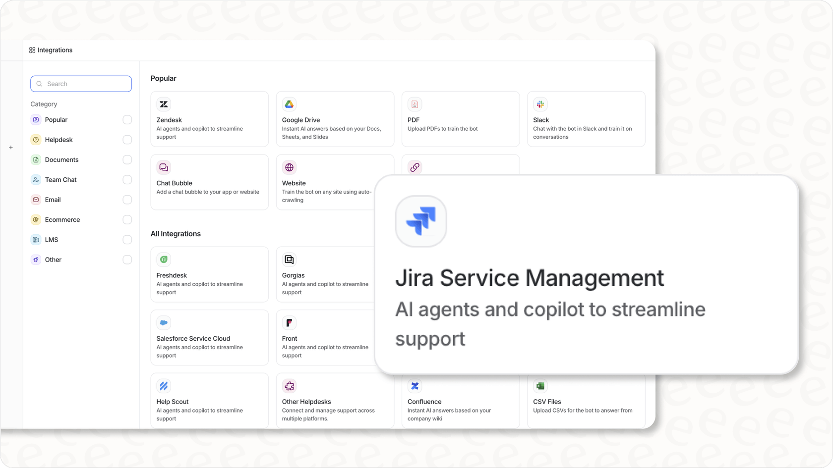Open the PDF integration icon
This screenshot has height=468, width=833.
(x=415, y=104)
